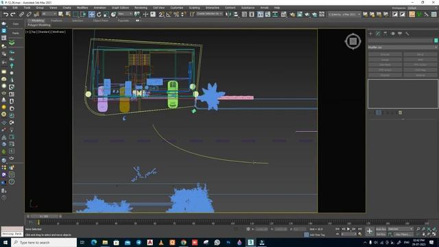439x247 pixels.
Task: Select the Unlink Selection tool
Action: coord(29,14)
